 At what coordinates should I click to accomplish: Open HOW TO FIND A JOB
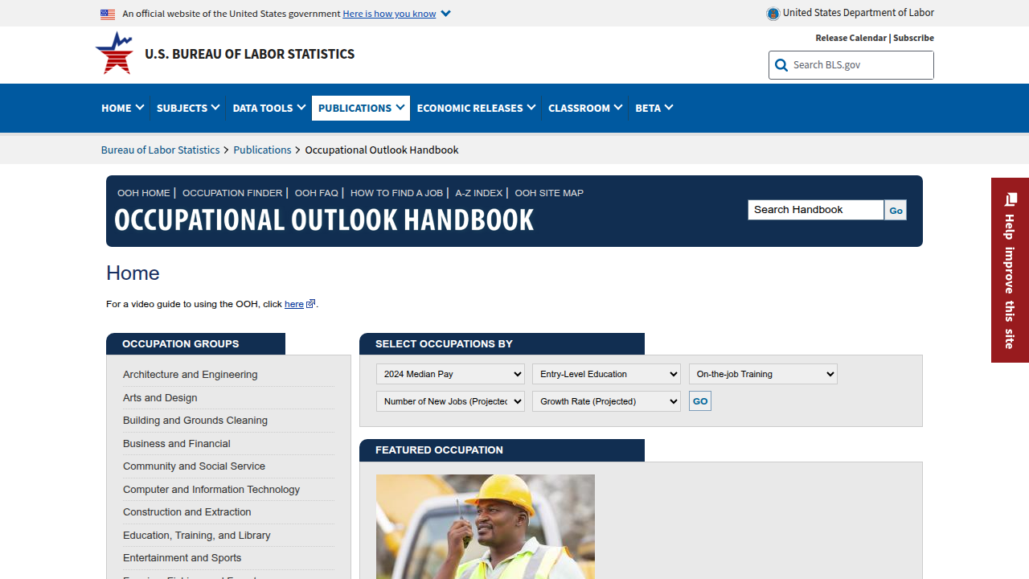pos(396,193)
